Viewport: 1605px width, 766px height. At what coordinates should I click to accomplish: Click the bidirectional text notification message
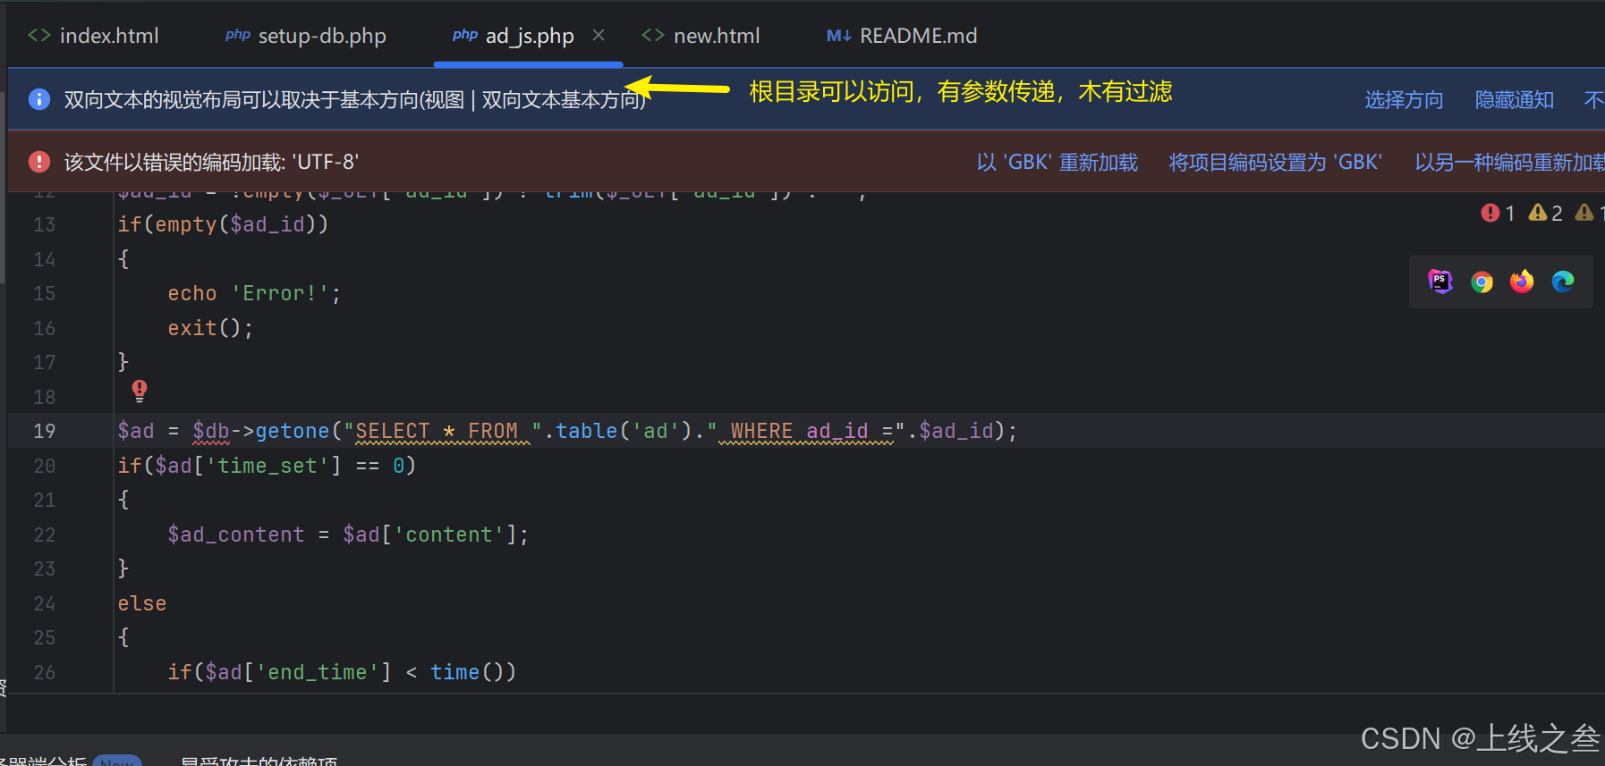point(355,99)
